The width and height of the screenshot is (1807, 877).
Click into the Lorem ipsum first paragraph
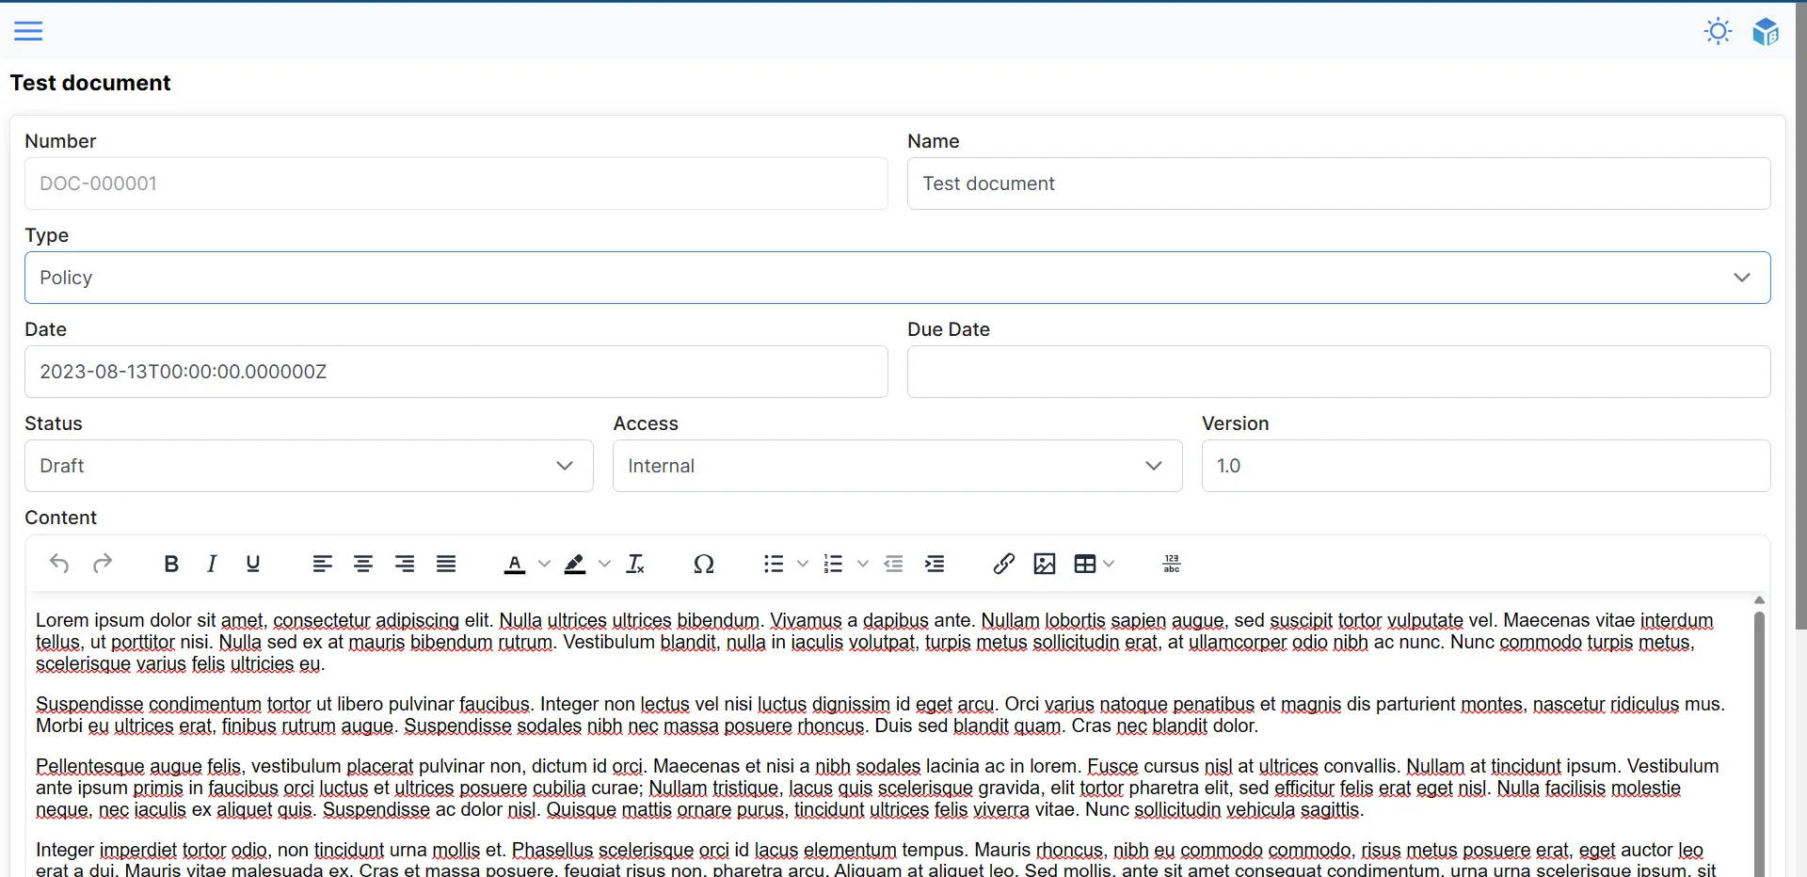[874, 642]
